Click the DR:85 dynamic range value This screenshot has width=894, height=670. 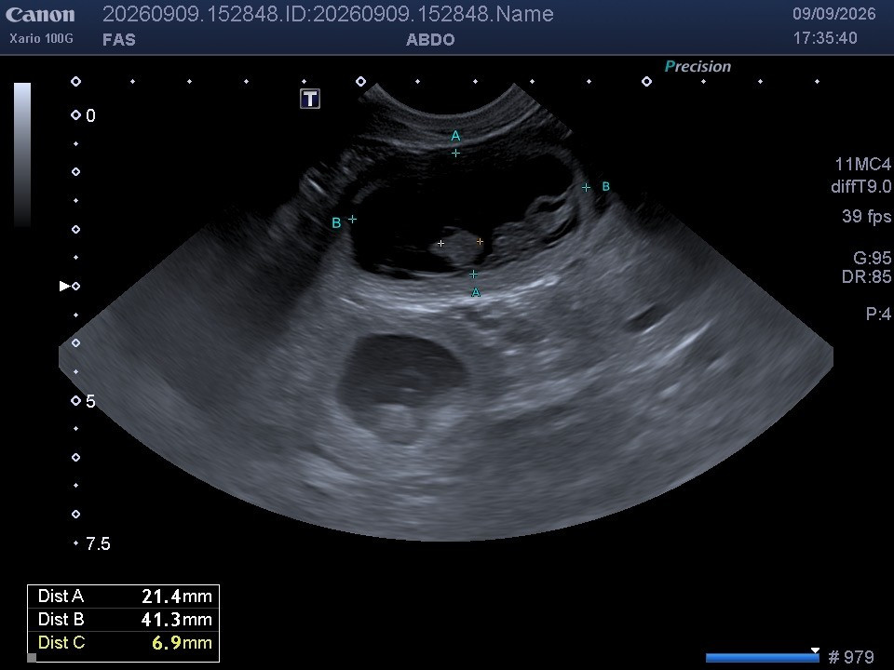click(866, 277)
